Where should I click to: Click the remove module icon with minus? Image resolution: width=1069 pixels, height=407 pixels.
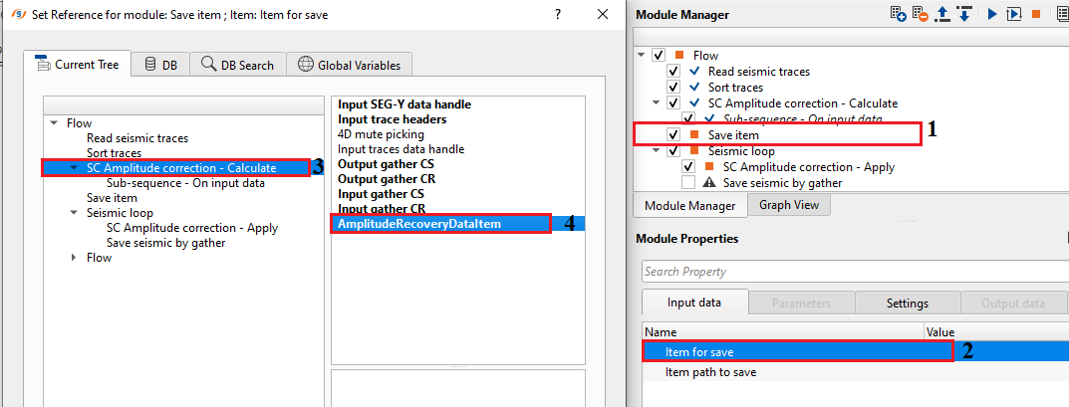coord(919,14)
